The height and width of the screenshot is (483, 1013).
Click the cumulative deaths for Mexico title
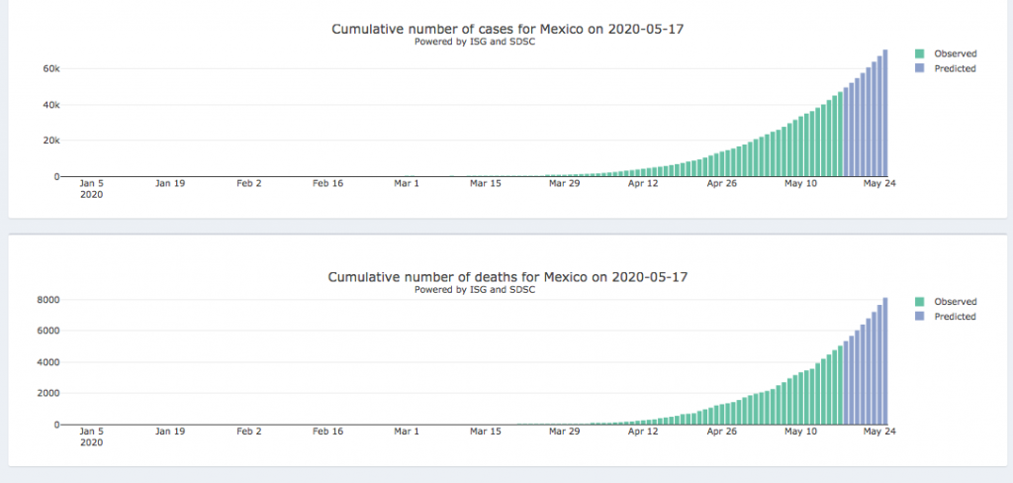(506, 277)
